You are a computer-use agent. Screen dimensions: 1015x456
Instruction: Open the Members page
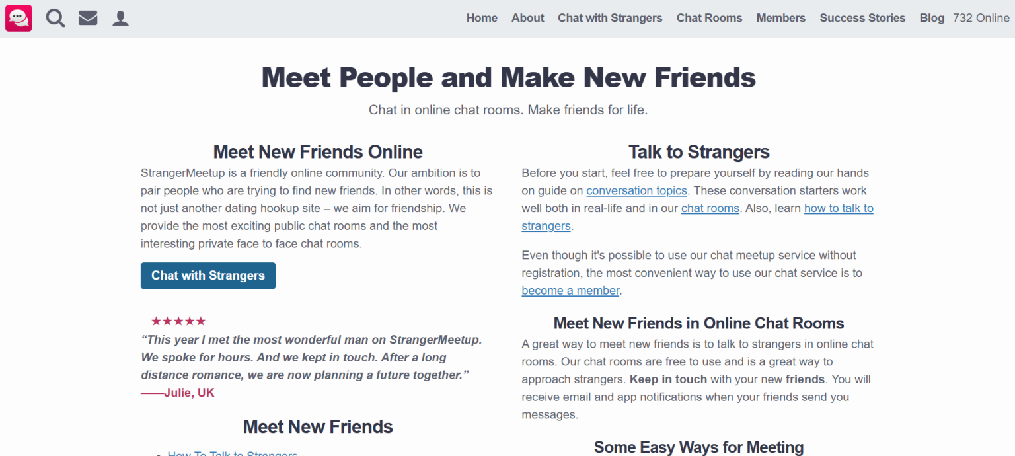[x=780, y=18]
